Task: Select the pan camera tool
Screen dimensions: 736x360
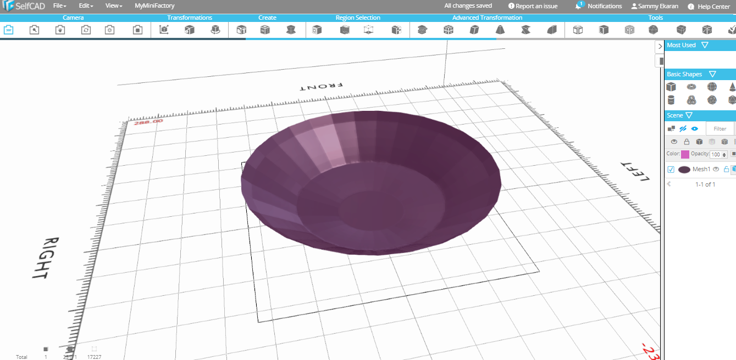Action: [59, 31]
